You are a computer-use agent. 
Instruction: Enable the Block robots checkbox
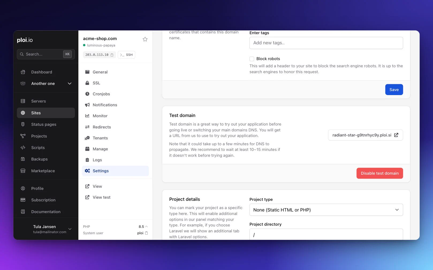tap(252, 59)
